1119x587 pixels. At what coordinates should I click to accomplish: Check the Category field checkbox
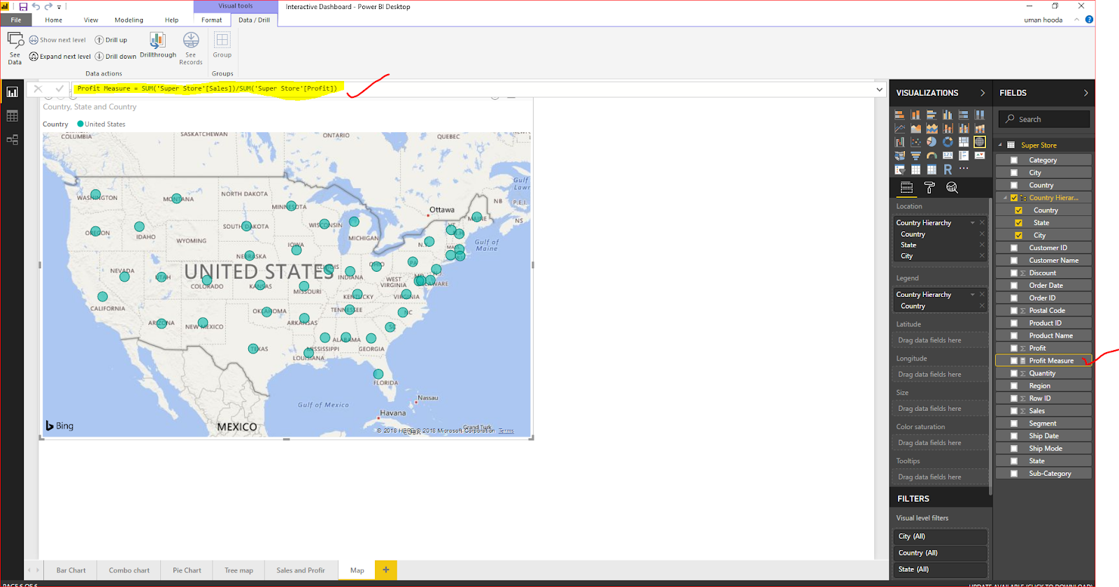point(1014,160)
